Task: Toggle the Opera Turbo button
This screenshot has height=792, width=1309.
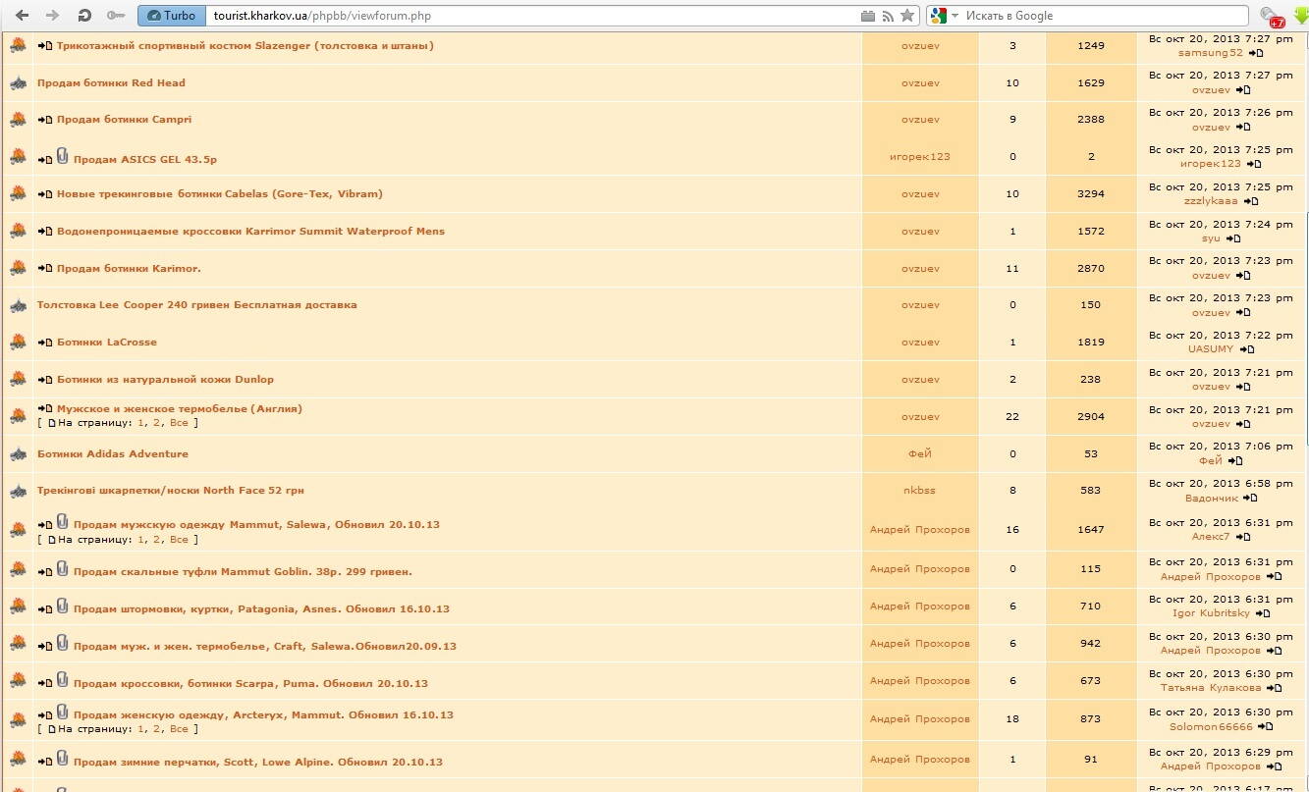Action: [x=171, y=16]
